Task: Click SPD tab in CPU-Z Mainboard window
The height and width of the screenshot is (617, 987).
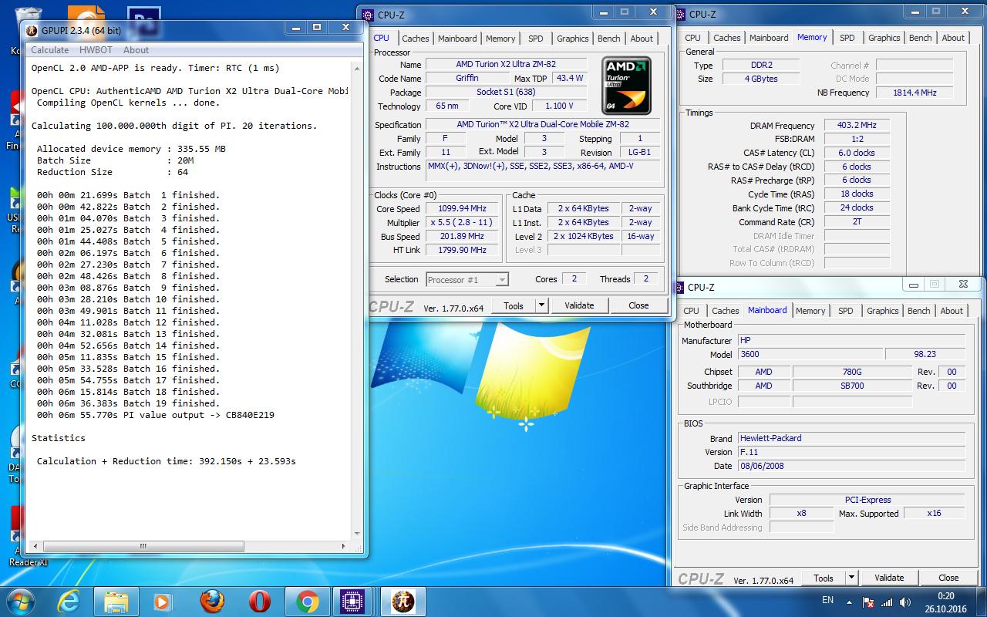Action: (845, 311)
